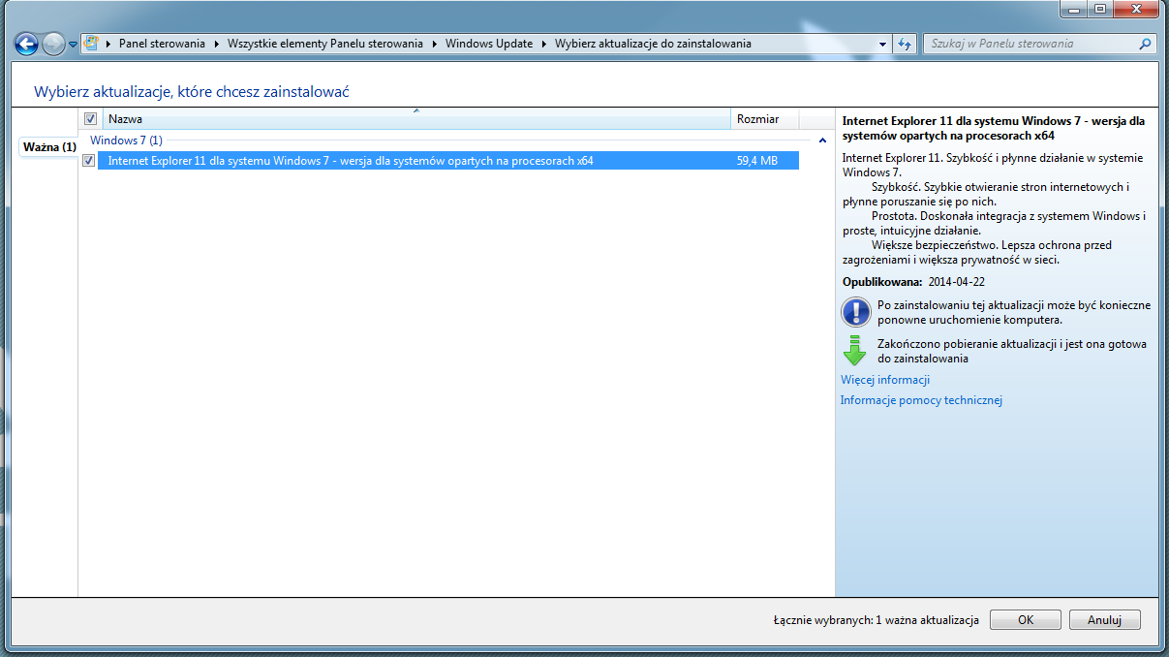Image resolution: width=1169 pixels, height=657 pixels.
Task: Expand arrow after 'Panel sterowania' breadcrumb
Action: click(216, 44)
